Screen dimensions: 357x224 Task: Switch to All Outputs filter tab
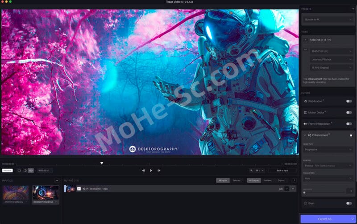click(254, 181)
